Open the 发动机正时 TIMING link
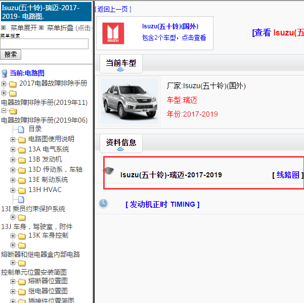The height and width of the screenshot is (303, 304). (x=162, y=204)
